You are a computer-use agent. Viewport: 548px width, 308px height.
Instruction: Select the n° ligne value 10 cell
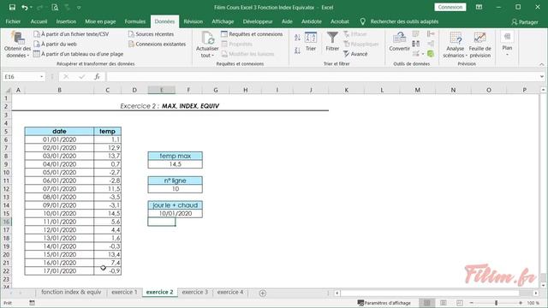pos(175,189)
